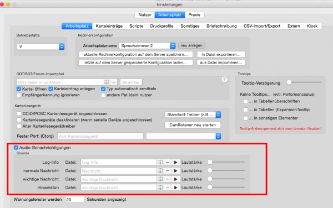Open the CSV-Import/Export subtab

[262, 26]
